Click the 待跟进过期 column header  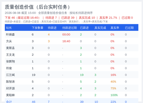(69, 28)
